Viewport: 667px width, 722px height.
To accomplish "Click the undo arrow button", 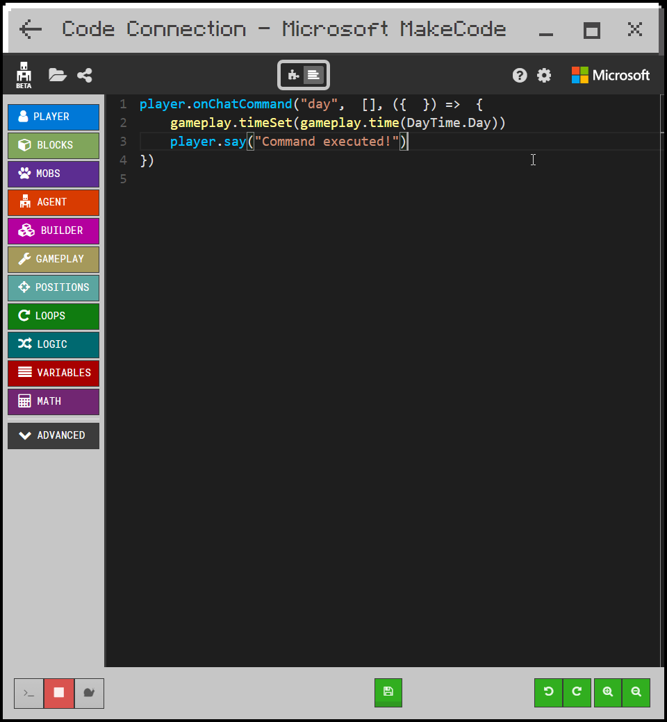I will [548, 692].
